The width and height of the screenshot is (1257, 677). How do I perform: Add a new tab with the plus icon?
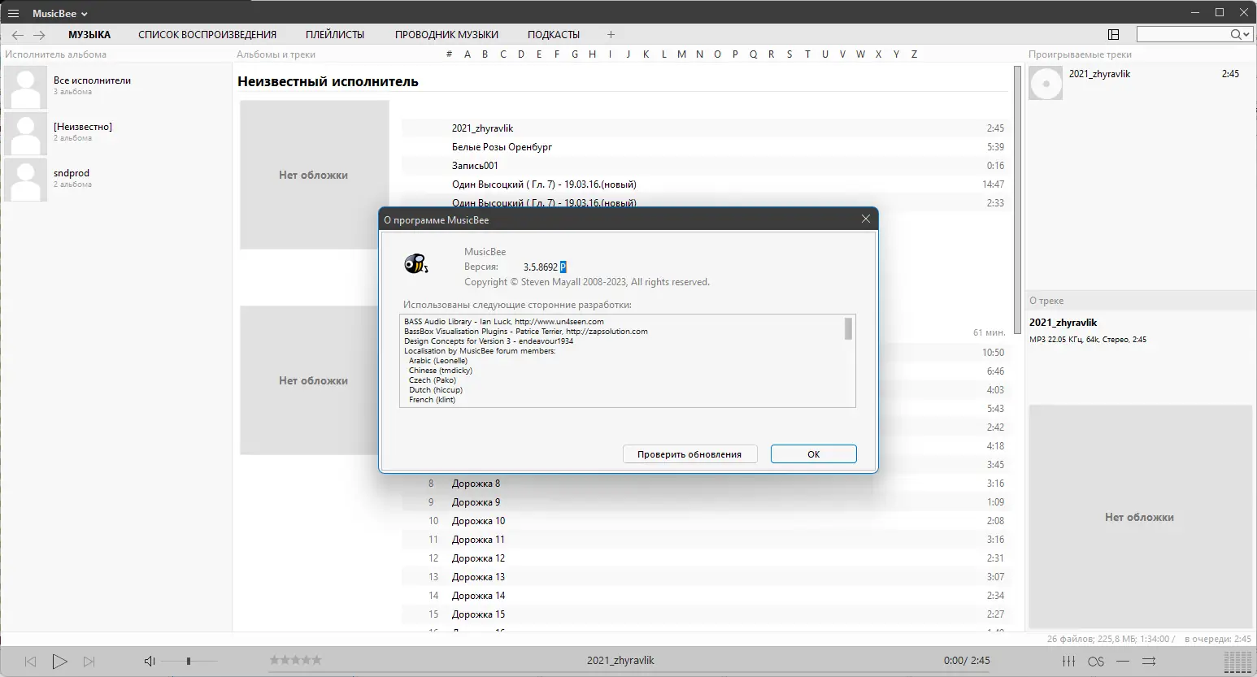(x=611, y=35)
